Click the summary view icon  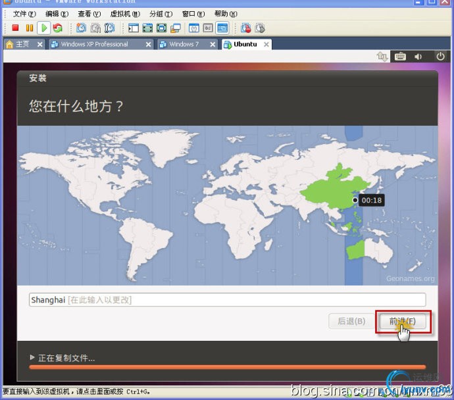193,28
